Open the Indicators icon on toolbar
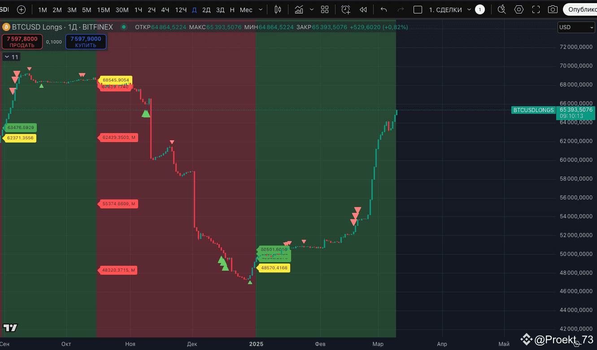Screen dimensions: 597x350 tap(299, 9)
